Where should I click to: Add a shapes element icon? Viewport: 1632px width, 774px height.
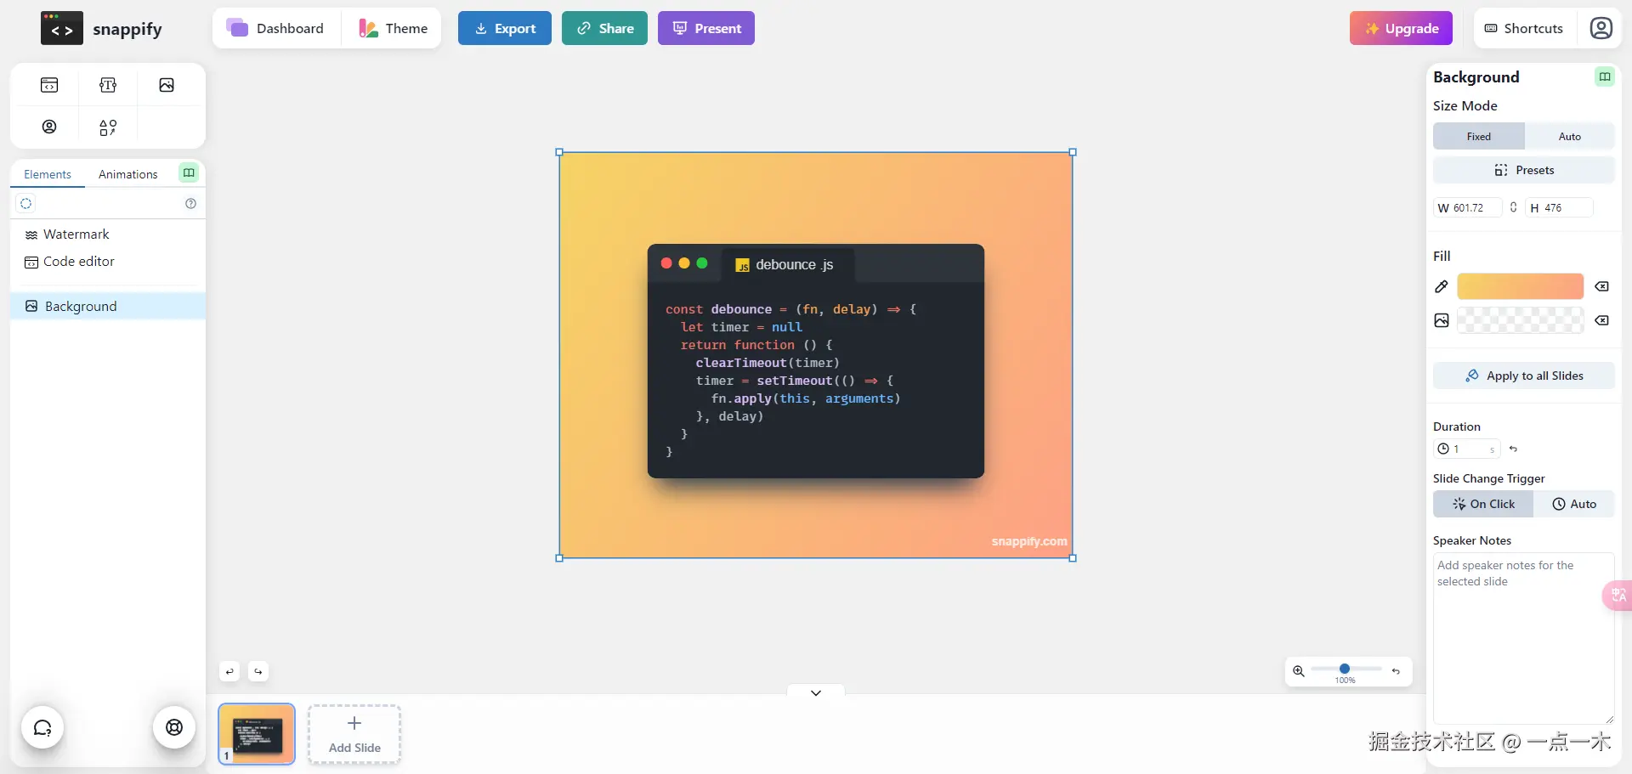pos(108,127)
